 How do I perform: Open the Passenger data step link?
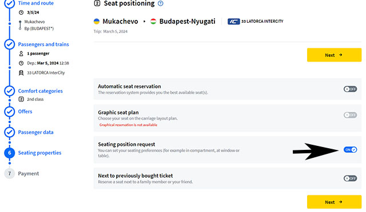coord(35,132)
